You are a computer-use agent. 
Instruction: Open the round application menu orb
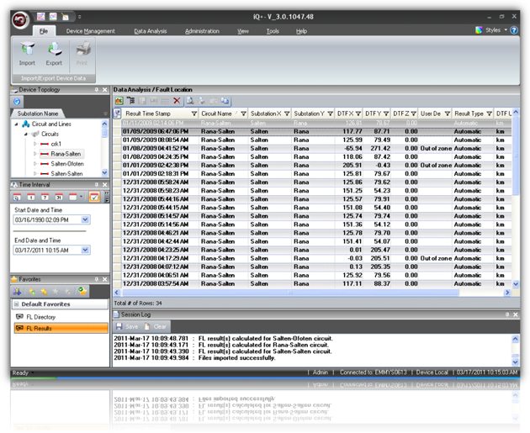point(20,20)
